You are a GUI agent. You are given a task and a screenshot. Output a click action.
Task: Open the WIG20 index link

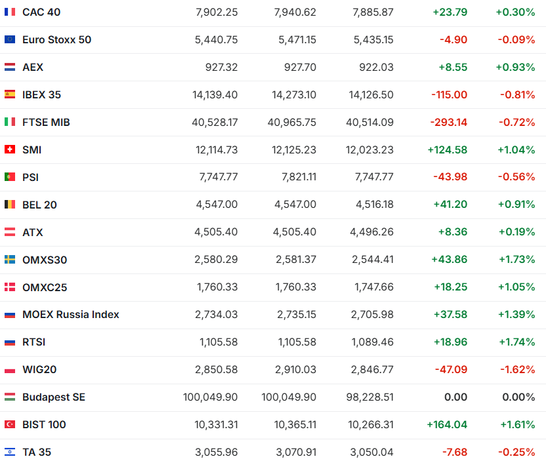pos(39,369)
